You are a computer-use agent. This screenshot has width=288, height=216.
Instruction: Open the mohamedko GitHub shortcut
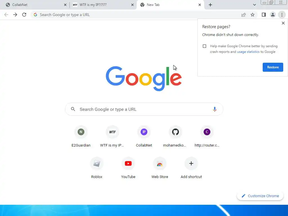175,137
